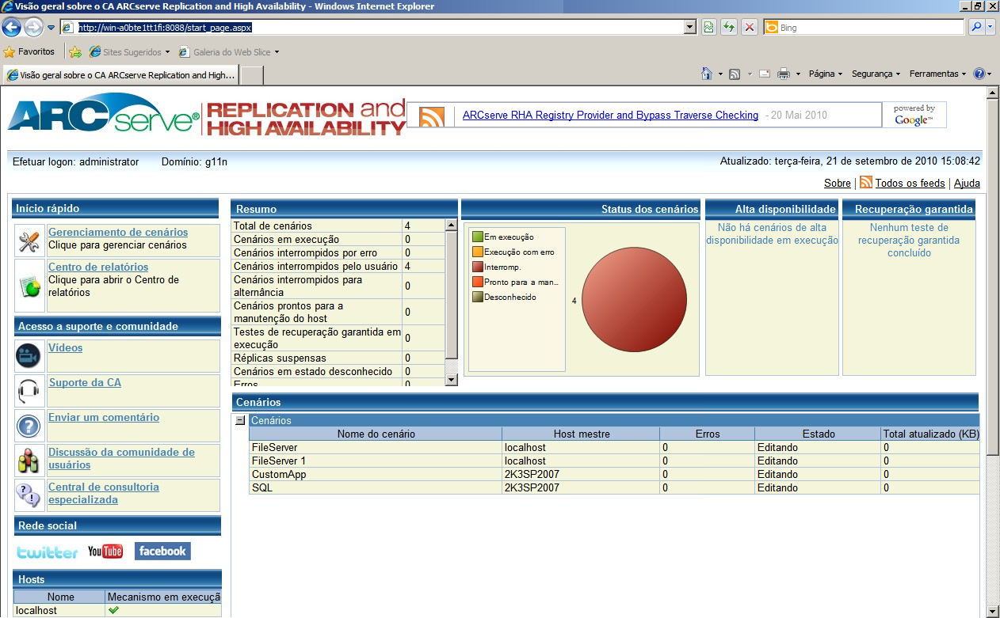The width and height of the screenshot is (1000, 618).
Task: Open the Ferramentas menu
Action: (x=937, y=74)
